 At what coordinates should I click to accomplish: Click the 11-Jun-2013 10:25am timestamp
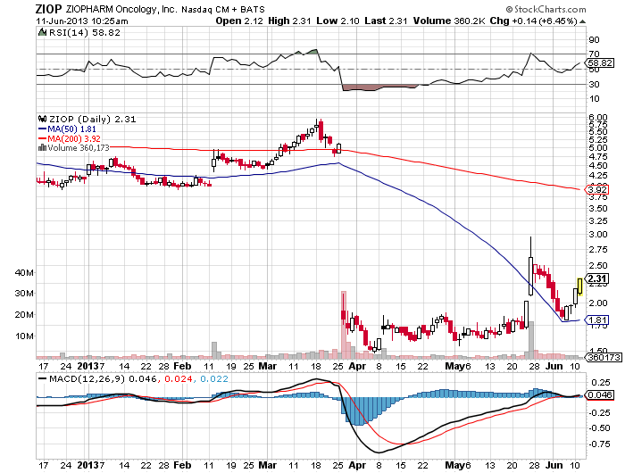tap(82, 21)
